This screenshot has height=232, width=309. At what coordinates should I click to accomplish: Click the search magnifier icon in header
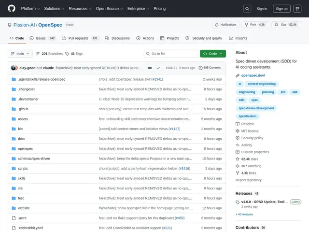[247, 9]
